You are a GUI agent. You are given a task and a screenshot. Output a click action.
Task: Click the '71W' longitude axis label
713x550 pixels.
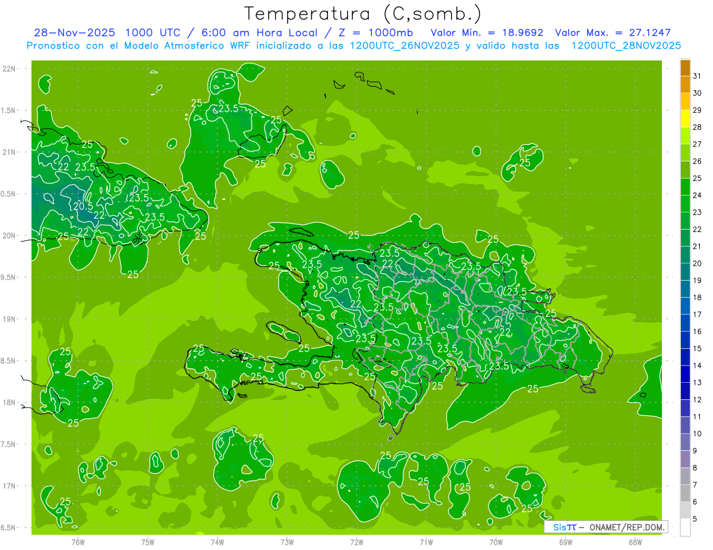[426, 542]
